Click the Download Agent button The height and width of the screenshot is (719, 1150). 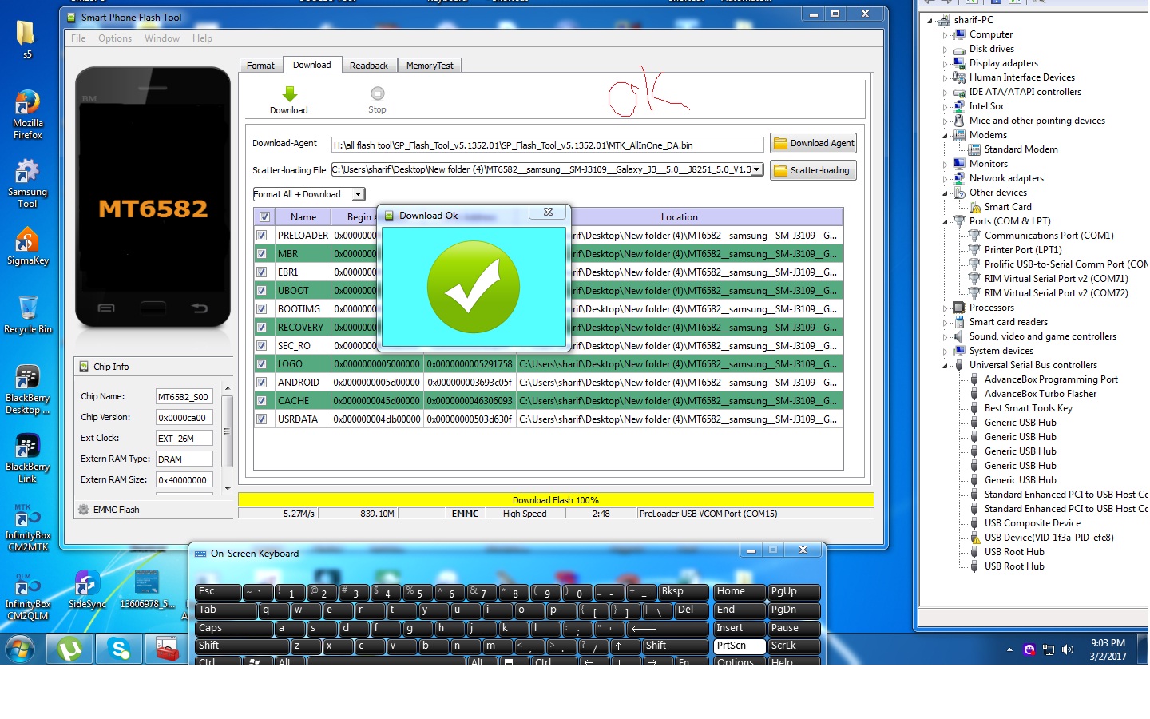click(x=813, y=144)
